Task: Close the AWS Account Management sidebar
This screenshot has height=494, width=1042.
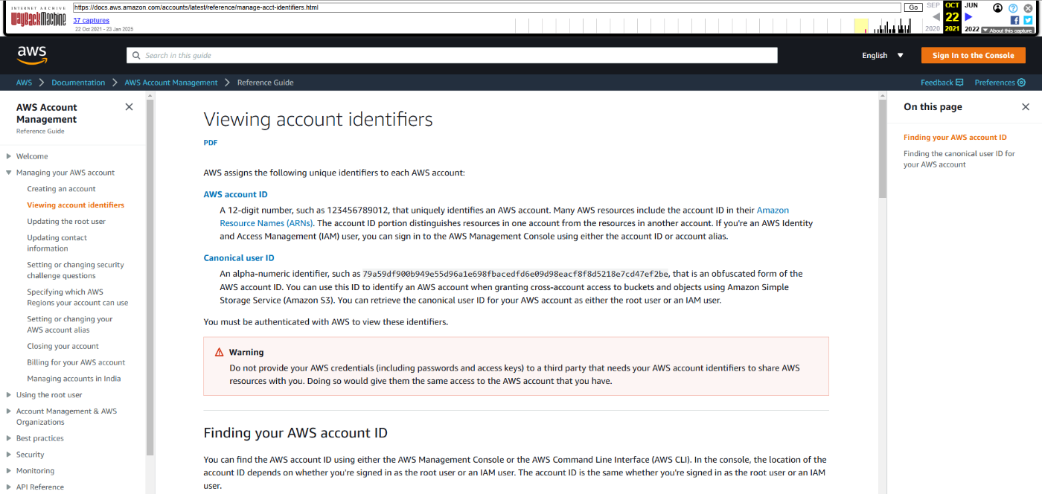Action: coord(129,107)
